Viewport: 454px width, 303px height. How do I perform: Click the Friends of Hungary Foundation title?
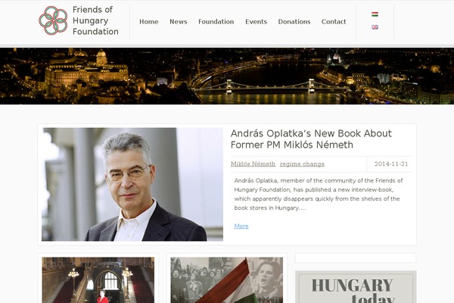(95, 20)
